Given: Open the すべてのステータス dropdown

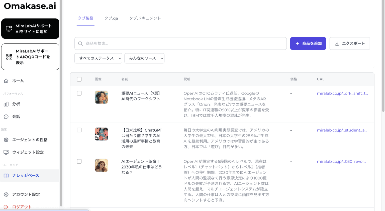Looking at the screenshot, I should coord(98,58).
